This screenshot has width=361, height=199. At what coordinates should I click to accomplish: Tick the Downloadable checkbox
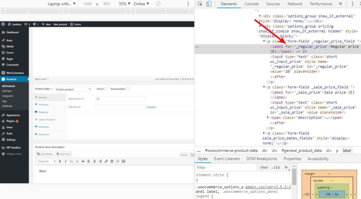127,89
